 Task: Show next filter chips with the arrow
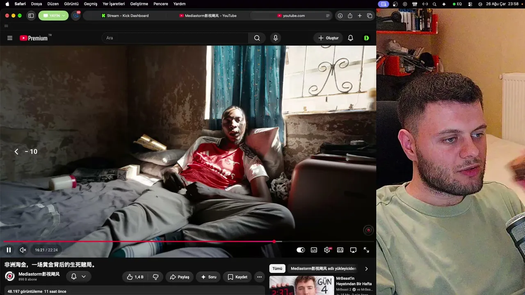[366, 269]
